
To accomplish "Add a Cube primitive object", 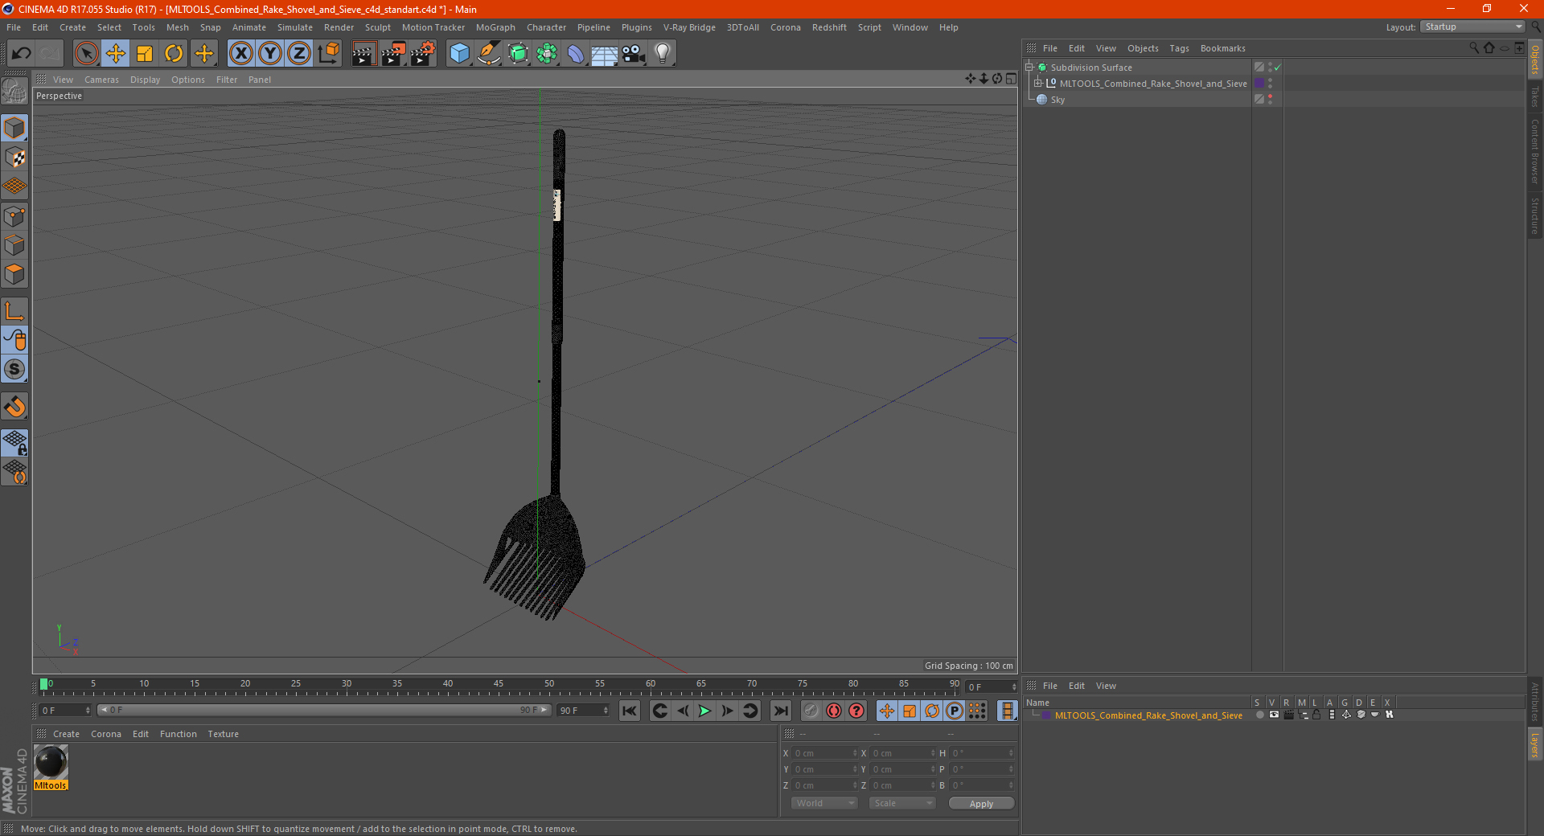I will (459, 54).
